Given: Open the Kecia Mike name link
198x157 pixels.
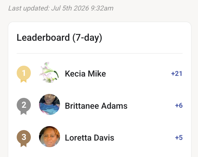Looking at the screenshot, I should point(85,74).
